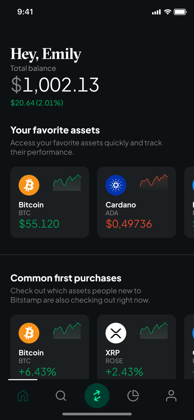Viewport: 194px width, 420px height.
Task: Tap the Bitcoin logo under common purchases
Action: click(x=29, y=333)
